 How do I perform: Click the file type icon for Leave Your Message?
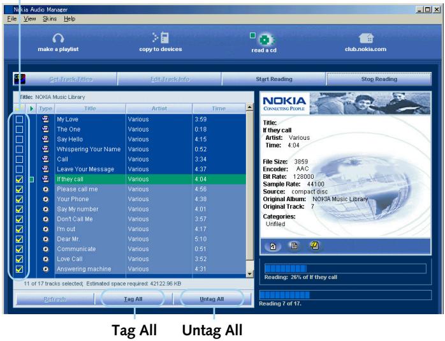pyautogui.click(x=45, y=169)
